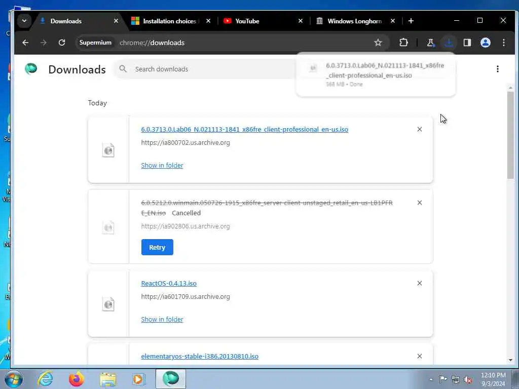Open the ReactOS-0.4.13.iso file link
This screenshot has width=519, height=389.
point(169,283)
